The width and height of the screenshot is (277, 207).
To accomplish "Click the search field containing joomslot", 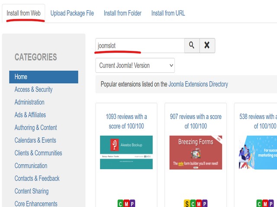I will [140, 45].
